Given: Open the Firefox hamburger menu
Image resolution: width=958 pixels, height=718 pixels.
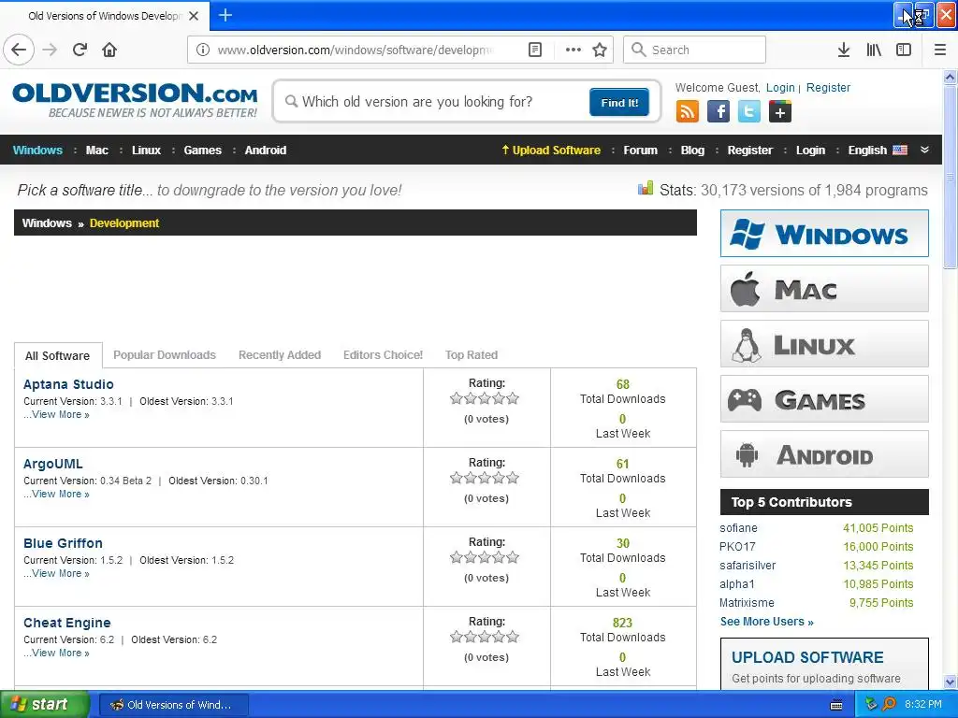Looking at the screenshot, I should click(x=940, y=50).
